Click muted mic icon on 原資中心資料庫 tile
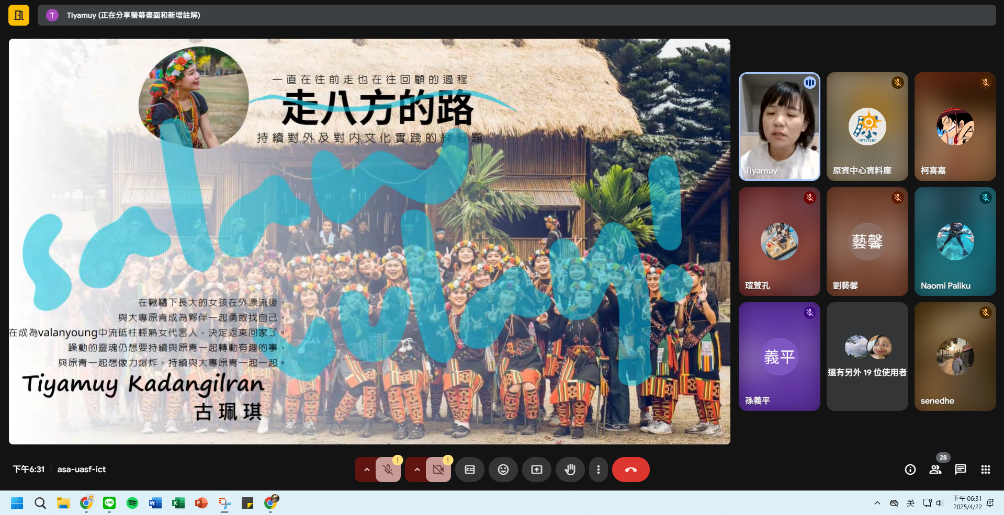Image resolution: width=1004 pixels, height=515 pixels. (x=898, y=83)
